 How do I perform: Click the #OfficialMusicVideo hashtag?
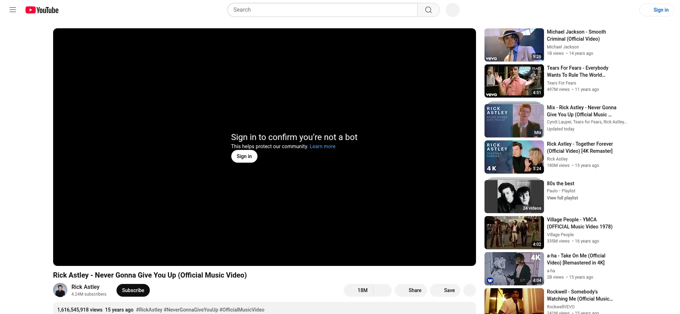coord(242,310)
